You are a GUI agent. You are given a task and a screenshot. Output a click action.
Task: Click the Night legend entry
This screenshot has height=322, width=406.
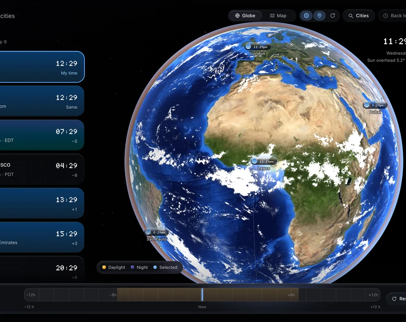pos(139,267)
